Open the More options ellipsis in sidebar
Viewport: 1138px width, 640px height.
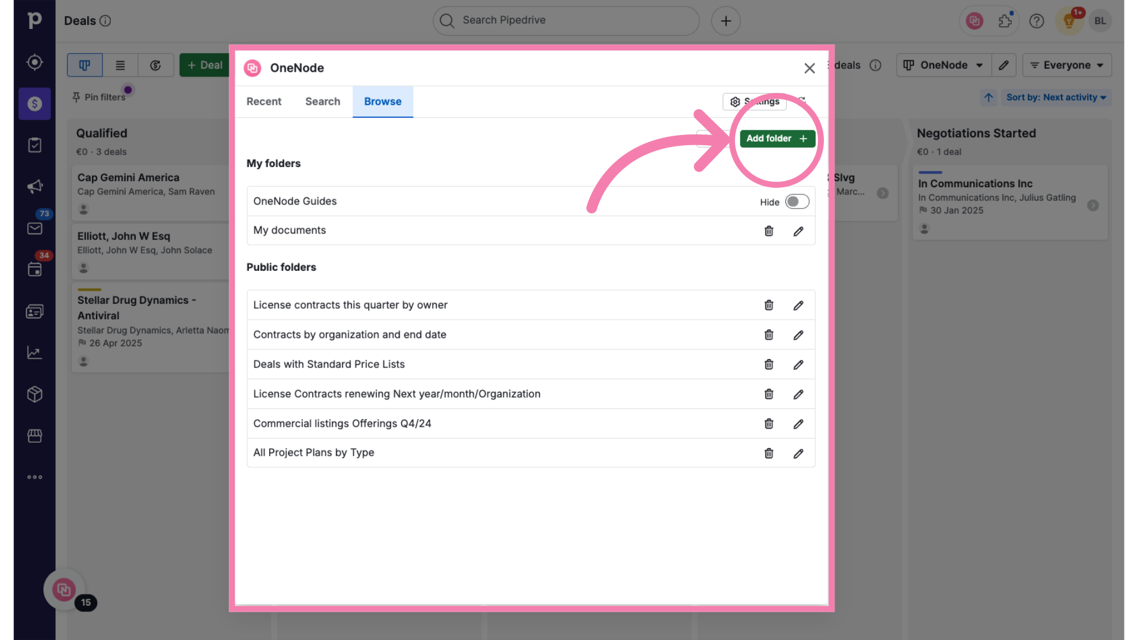(x=34, y=477)
